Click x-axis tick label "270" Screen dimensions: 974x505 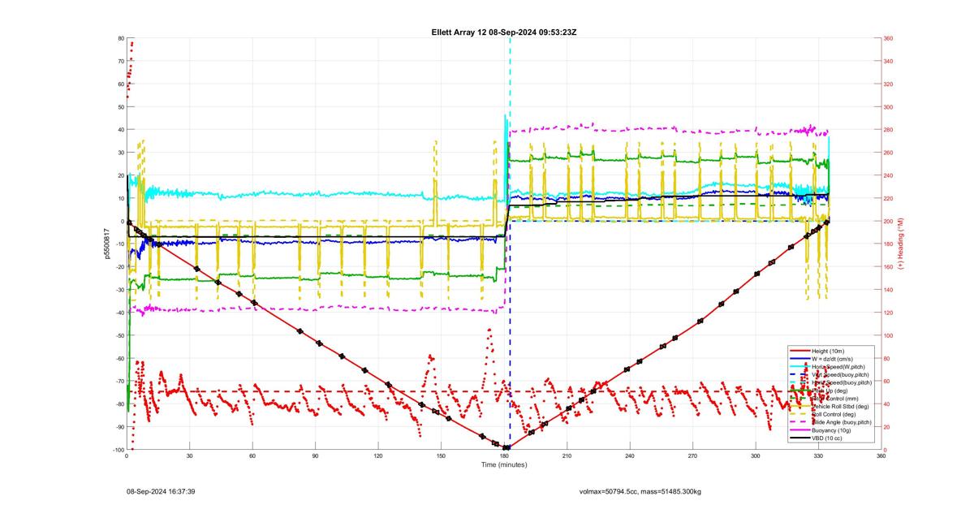point(692,456)
